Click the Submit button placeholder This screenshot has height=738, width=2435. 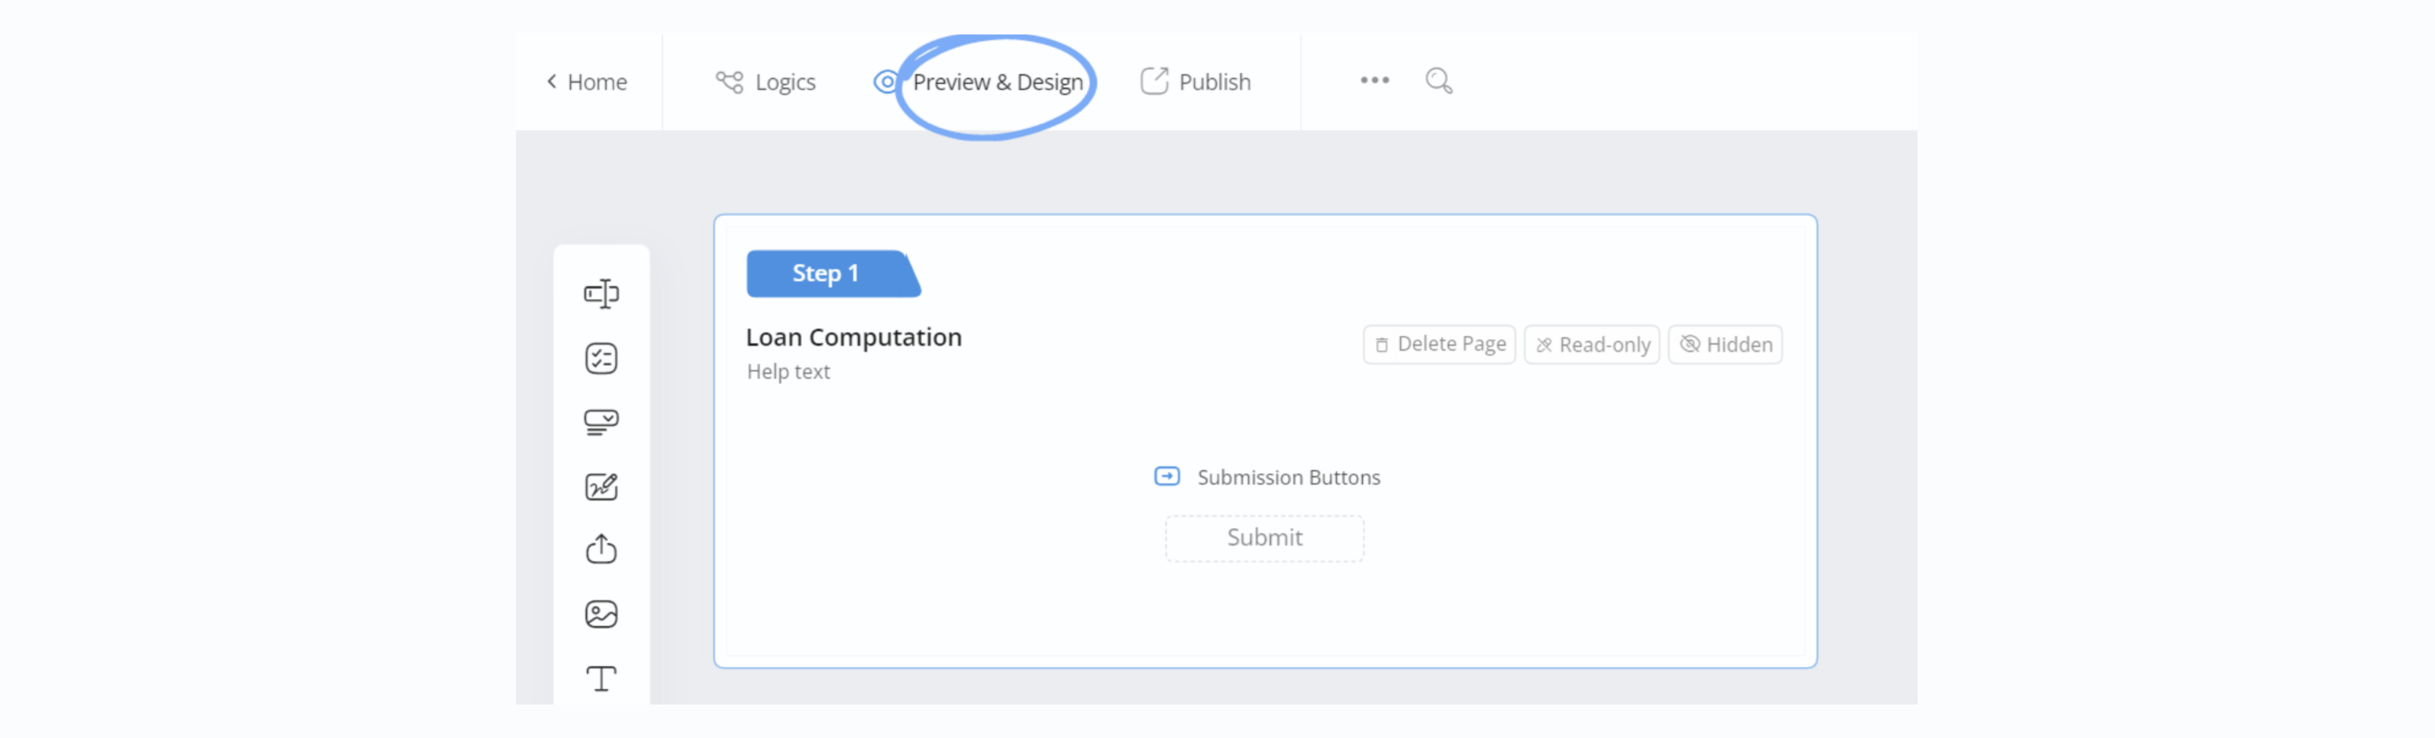(x=1264, y=538)
